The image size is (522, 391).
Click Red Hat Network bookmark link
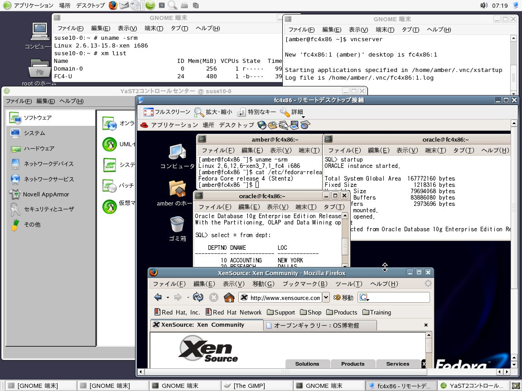click(x=234, y=313)
